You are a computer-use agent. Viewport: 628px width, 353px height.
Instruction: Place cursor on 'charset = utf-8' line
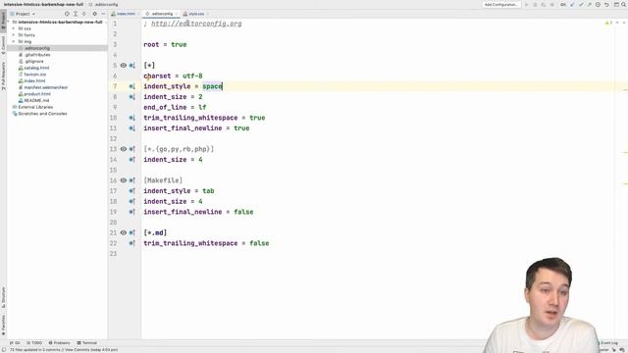[x=173, y=76]
